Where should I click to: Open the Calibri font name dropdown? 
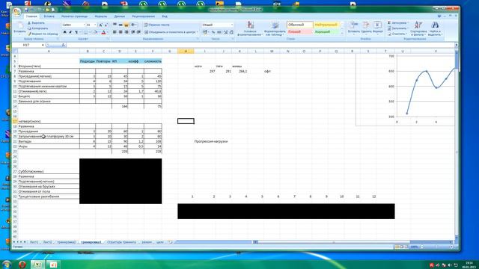[84, 25]
